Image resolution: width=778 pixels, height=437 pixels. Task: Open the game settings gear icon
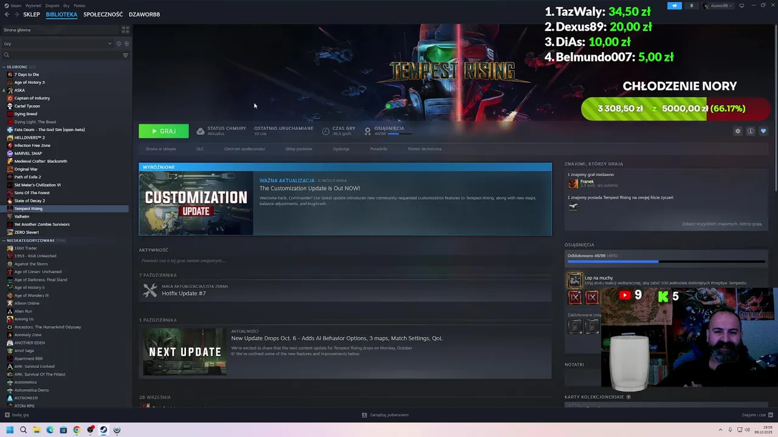point(738,131)
